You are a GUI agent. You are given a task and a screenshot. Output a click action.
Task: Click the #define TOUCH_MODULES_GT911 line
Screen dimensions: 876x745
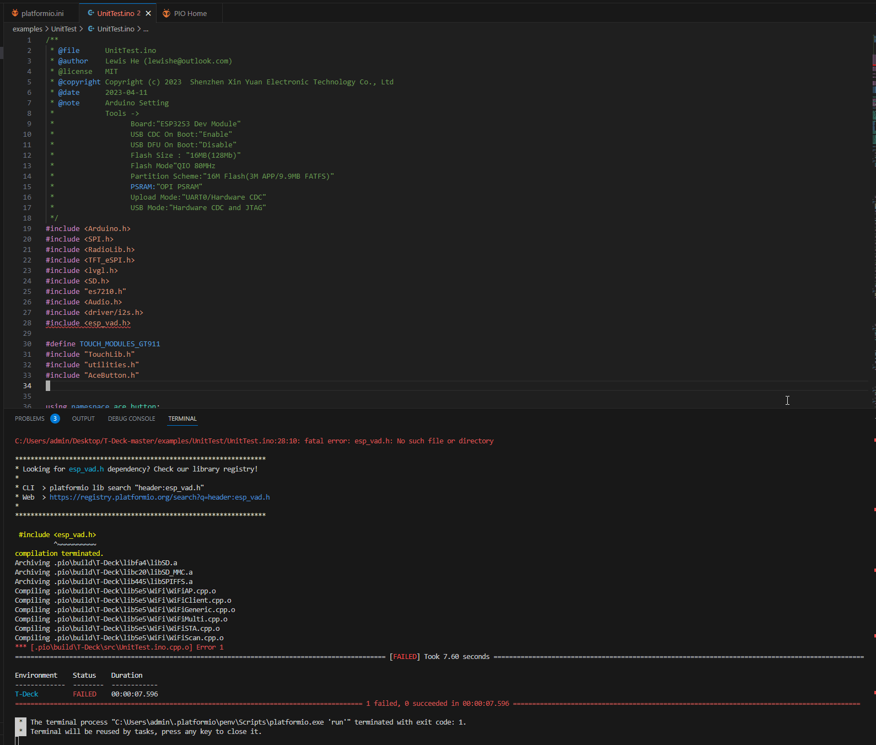(x=103, y=344)
